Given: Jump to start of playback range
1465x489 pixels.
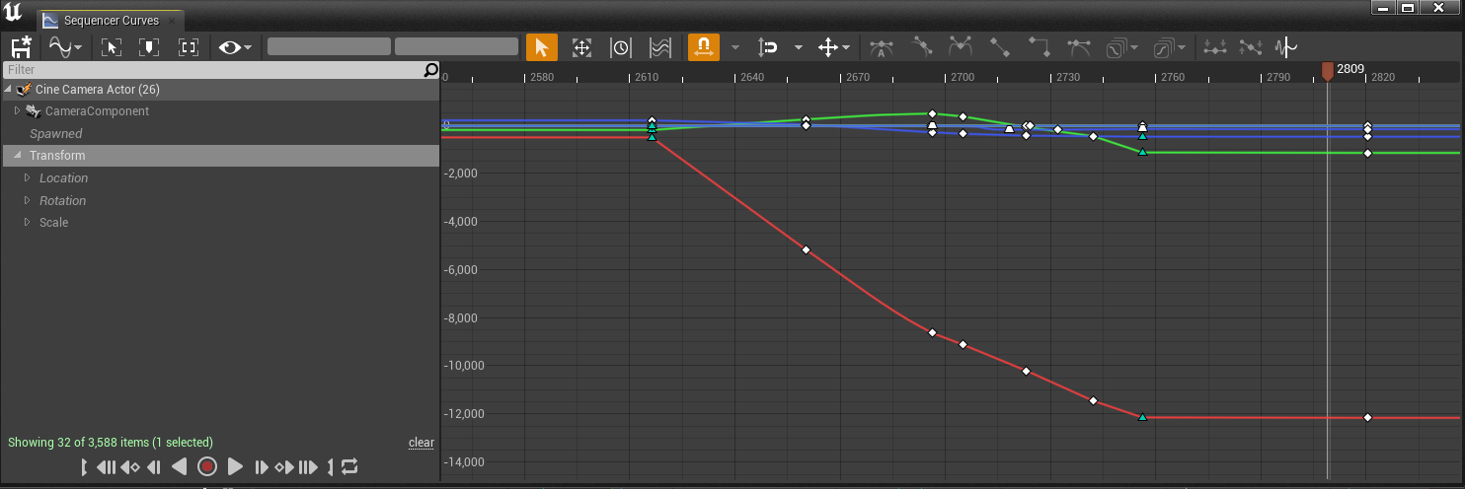Looking at the screenshot, I should [x=106, y=466].
